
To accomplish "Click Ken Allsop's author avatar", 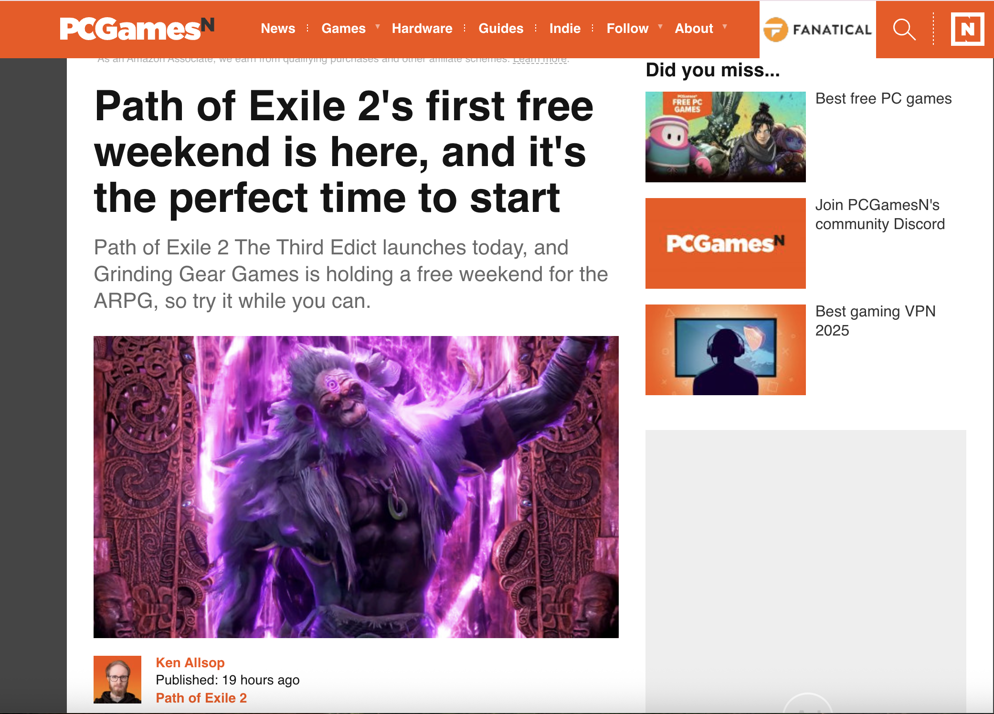I will [117, 679].
